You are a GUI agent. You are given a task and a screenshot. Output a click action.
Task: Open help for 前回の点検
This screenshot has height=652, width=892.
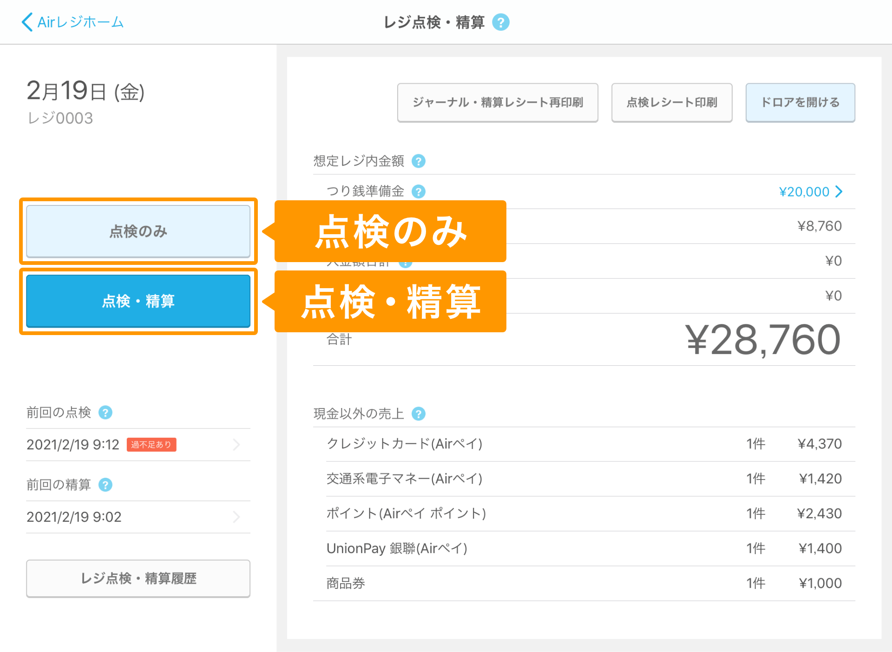click(x=105, y=412)
